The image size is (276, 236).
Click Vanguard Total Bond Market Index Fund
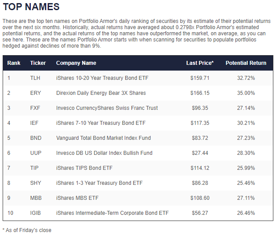click(x=103, y=138)
